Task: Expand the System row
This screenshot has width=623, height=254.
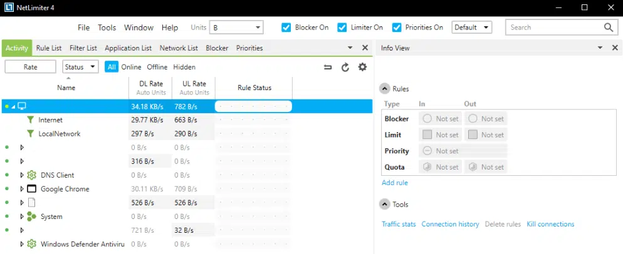Action: coord(22,216)
